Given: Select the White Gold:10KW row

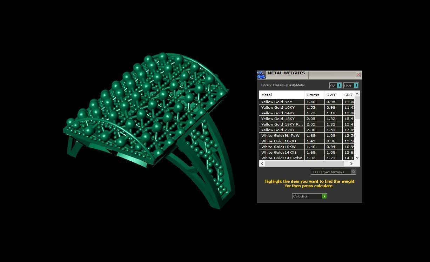Looking at the screenshot, I should coord(307,147).
